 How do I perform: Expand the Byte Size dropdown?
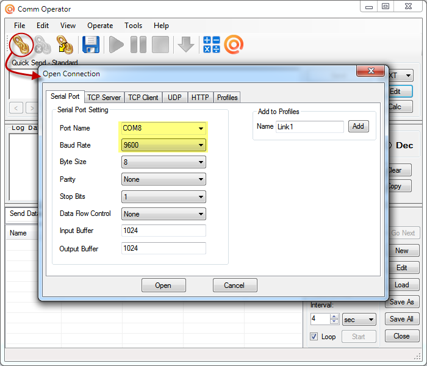pyautogui.click(x=201, y=162)
